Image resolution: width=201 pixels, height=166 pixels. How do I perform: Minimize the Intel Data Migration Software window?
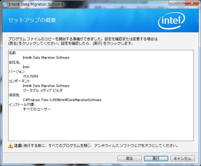[173, 3]
